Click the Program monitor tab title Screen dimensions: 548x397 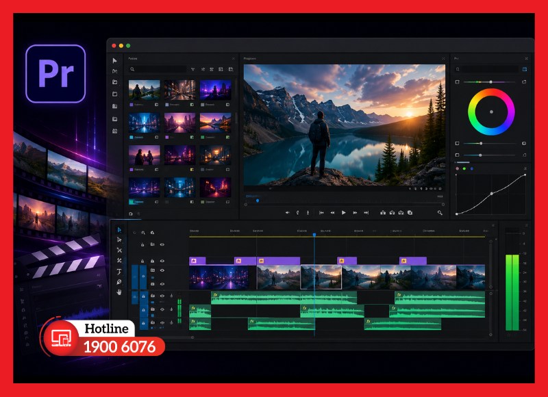249,58
